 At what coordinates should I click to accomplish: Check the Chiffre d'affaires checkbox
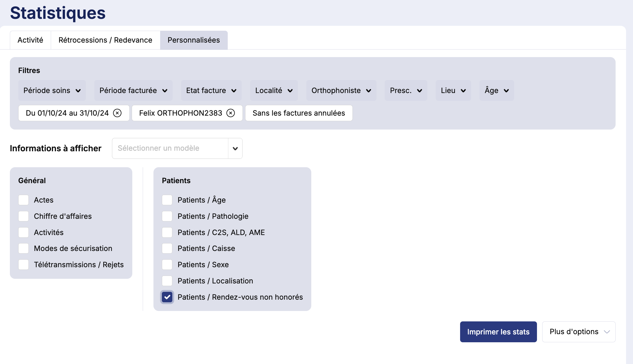[x=23, y=216]
